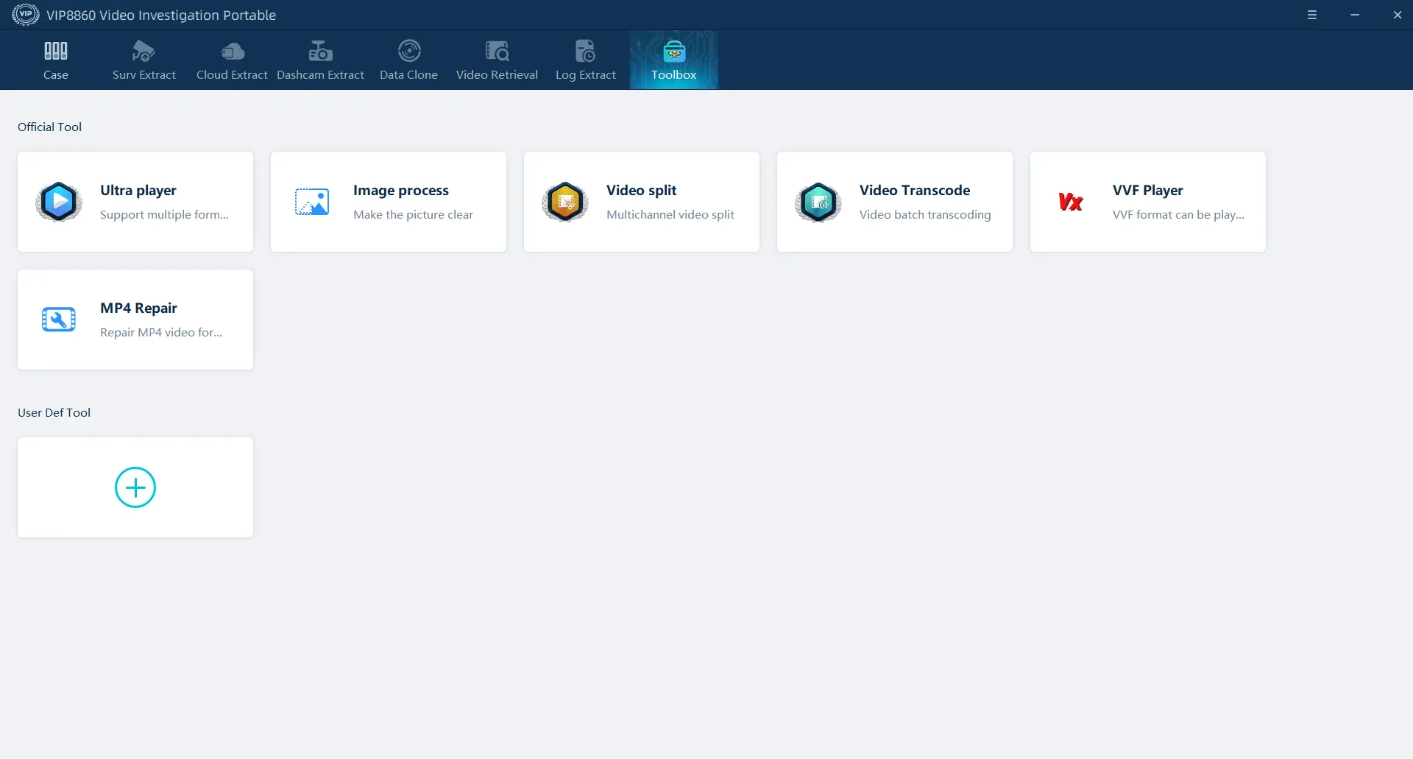The height and width of the screenshot is (759, 1413).
Task: Go to Log Extract
Action: pyautogui.click(x=585, y=60)
